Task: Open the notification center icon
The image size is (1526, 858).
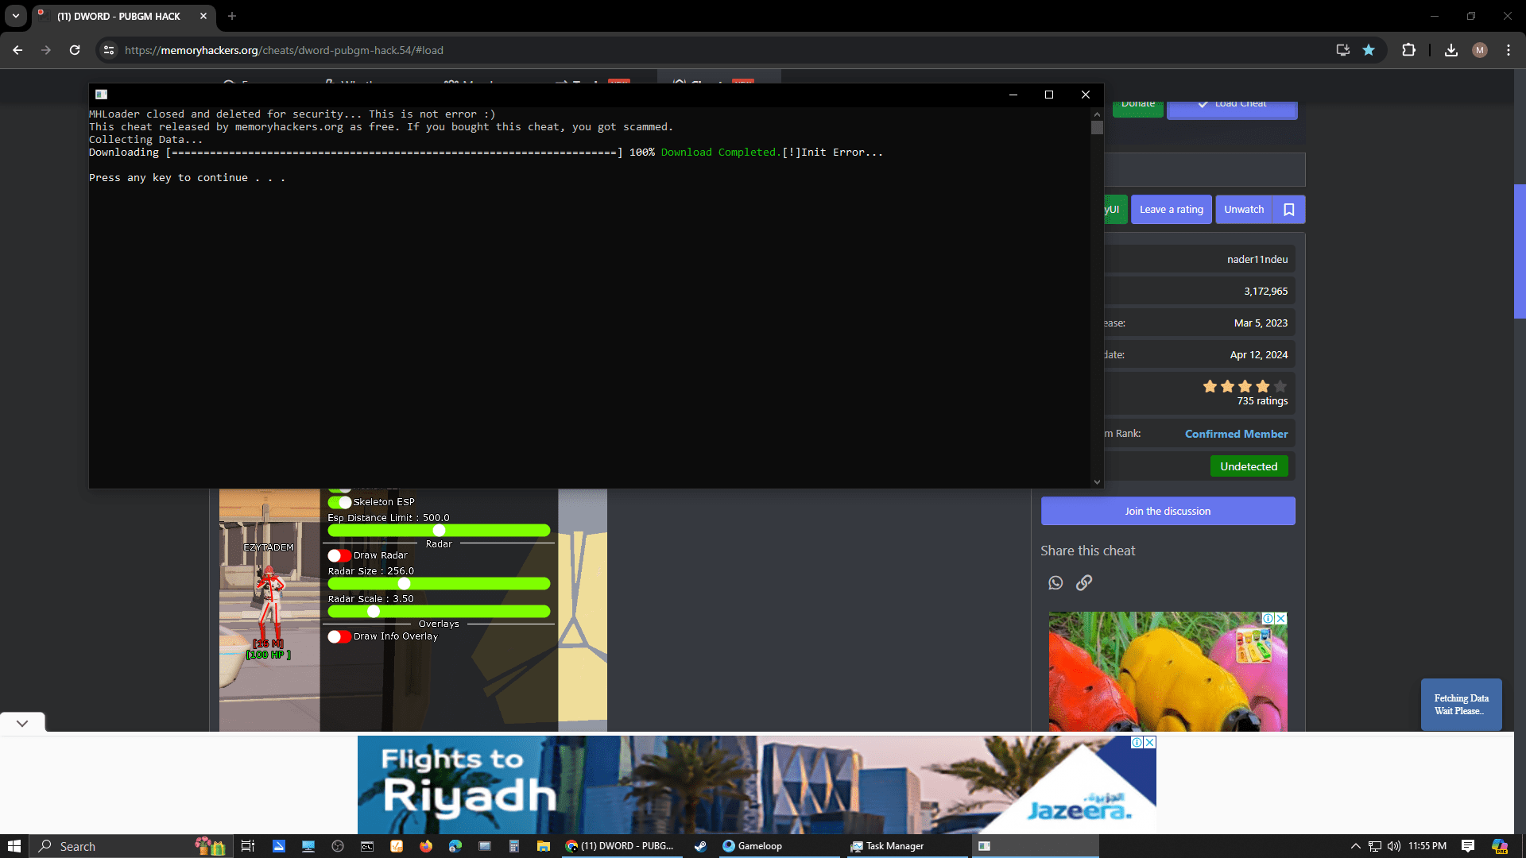Action: click(1468, 846)
